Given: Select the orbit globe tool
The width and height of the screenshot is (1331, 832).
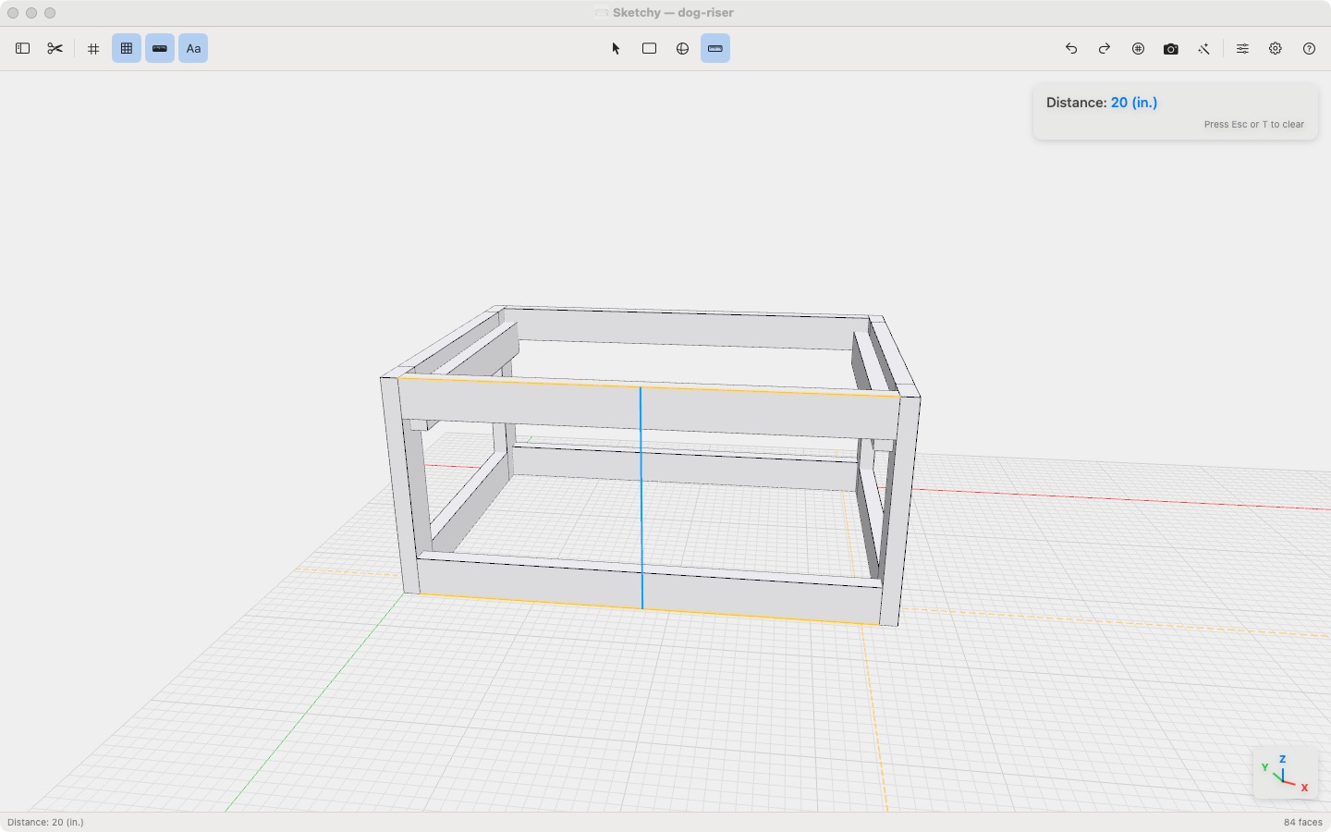Looking at the screenshot, I should 682,49.
